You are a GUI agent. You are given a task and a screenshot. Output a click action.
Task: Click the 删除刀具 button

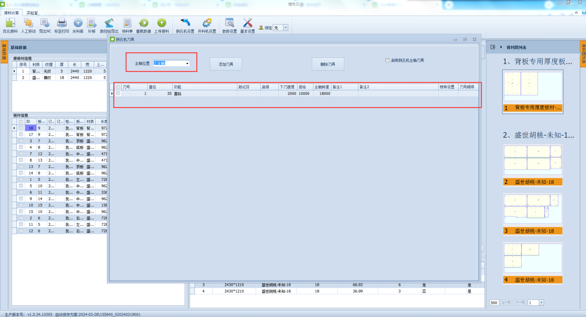pos(328,64)
